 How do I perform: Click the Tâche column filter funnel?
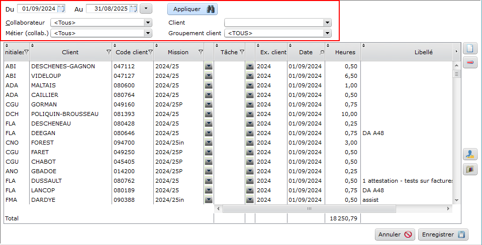[x=242, y=52]
